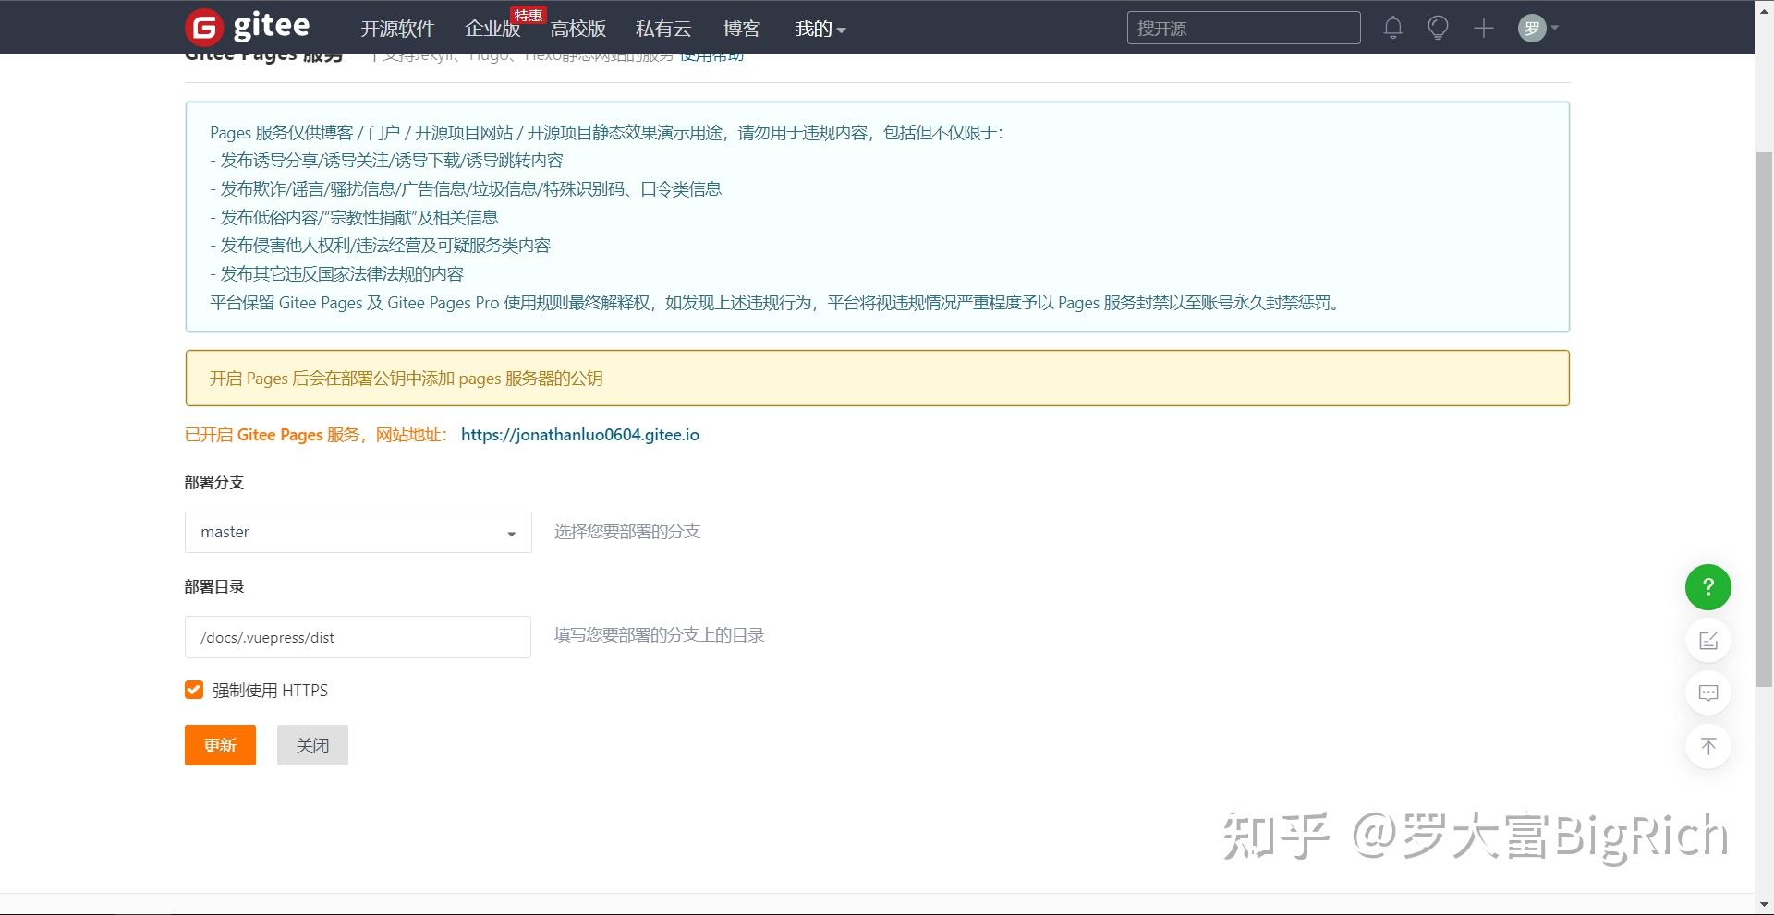
Task: Click the 更新 button
Action: point(219,745)
